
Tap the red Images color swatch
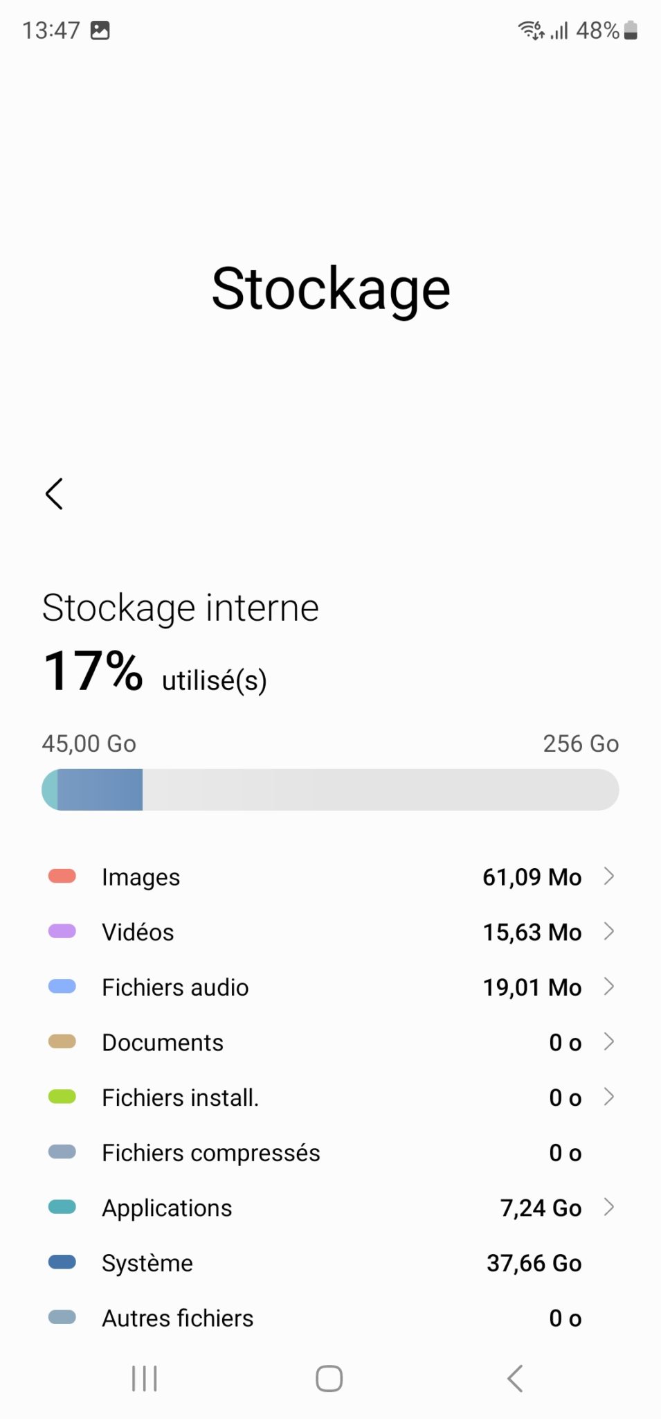coord(62,876)
